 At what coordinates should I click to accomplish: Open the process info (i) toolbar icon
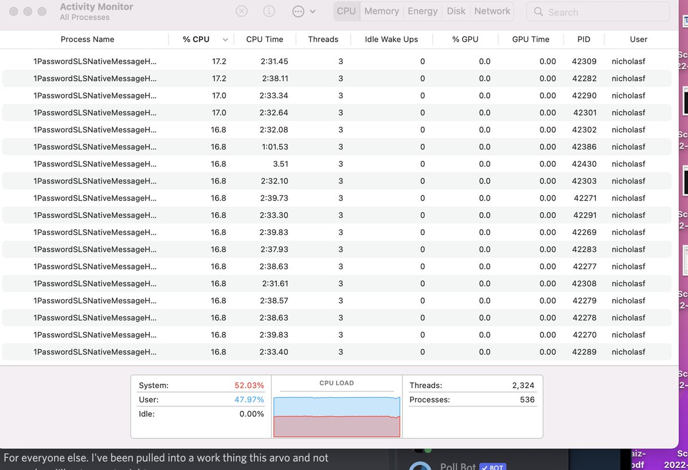[x=269, y=11]
